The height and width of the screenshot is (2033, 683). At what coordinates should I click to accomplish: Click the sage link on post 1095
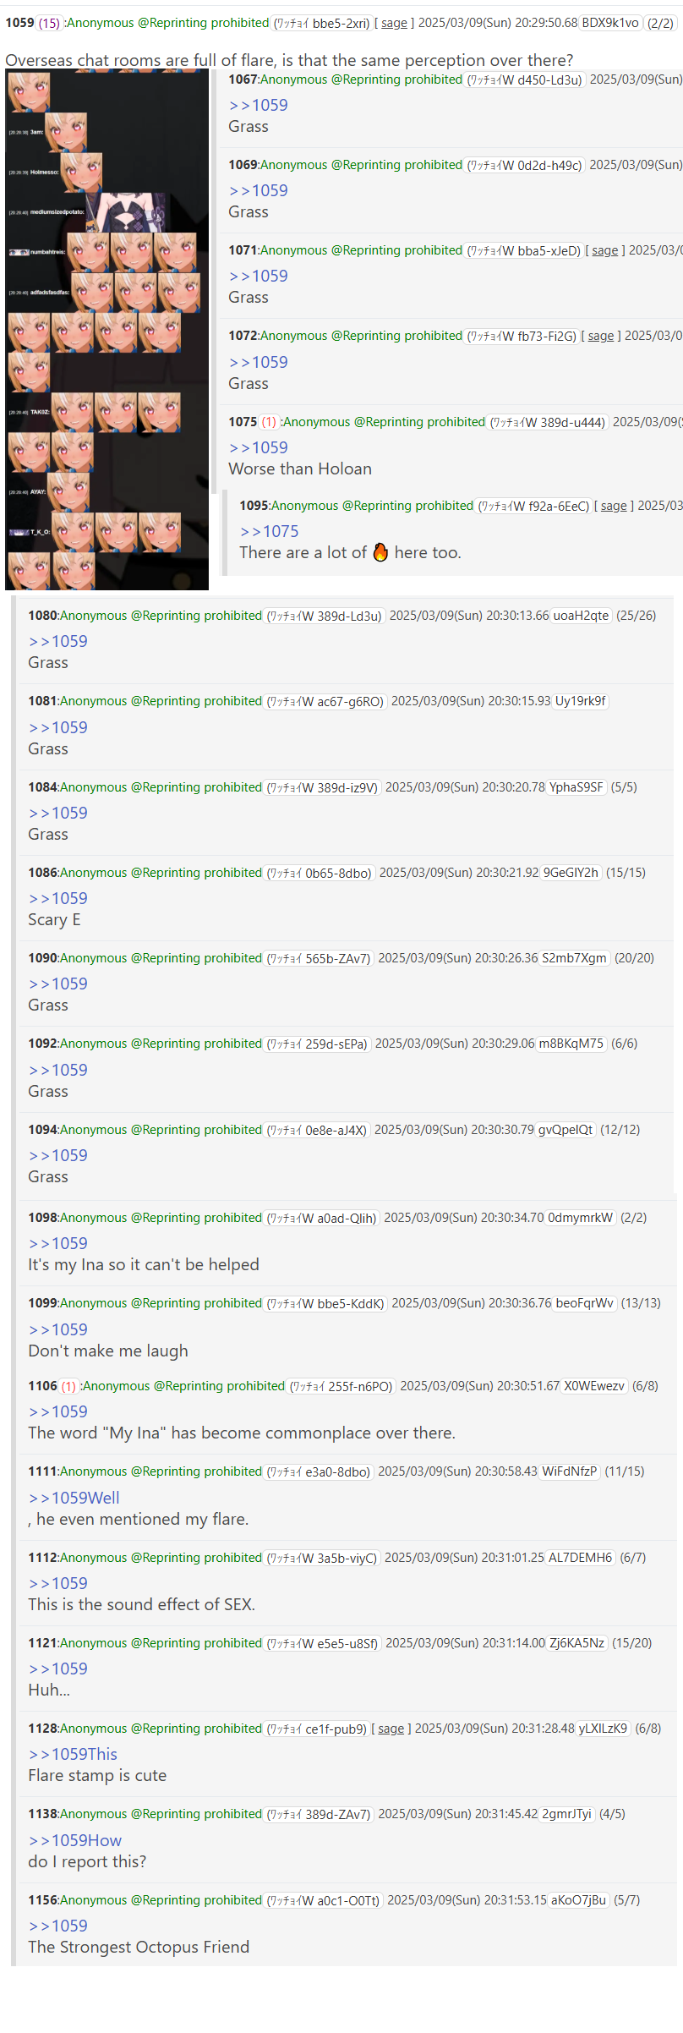coord(614,506)
